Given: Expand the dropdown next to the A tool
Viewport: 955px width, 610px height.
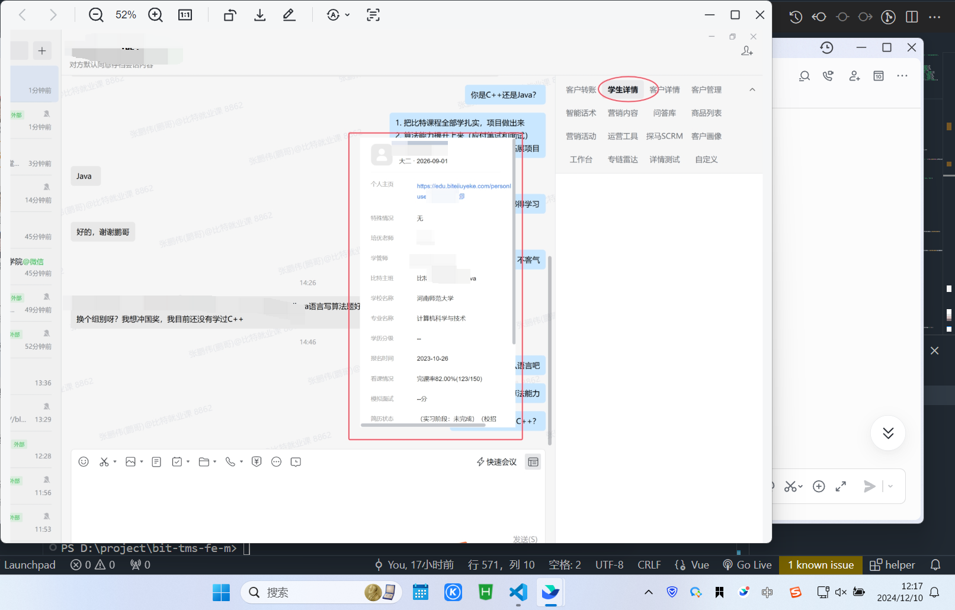Looking at the screenshot, I should pyautogui.click(x=347, y=15).
